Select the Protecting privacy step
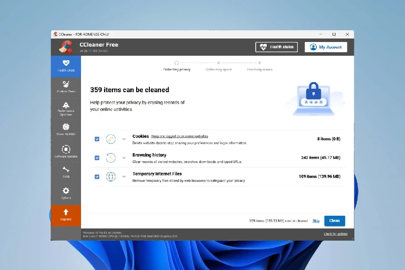The image size is (405, 270). (177, 66)
